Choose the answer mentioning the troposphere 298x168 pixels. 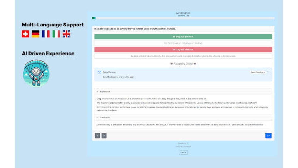[183, 56]
